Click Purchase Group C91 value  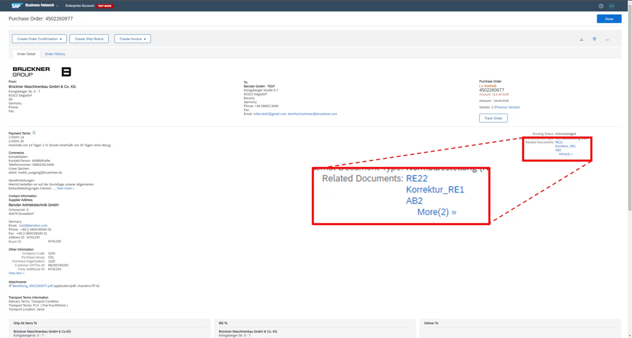point(51,257)
